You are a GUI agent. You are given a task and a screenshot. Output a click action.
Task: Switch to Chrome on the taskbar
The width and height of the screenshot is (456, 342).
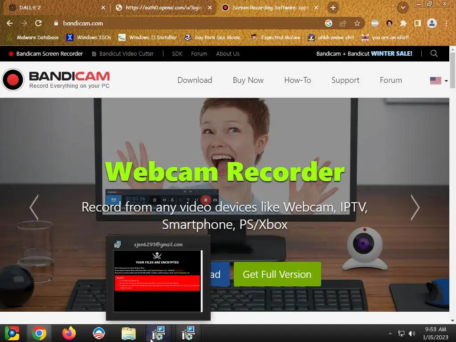39,333
